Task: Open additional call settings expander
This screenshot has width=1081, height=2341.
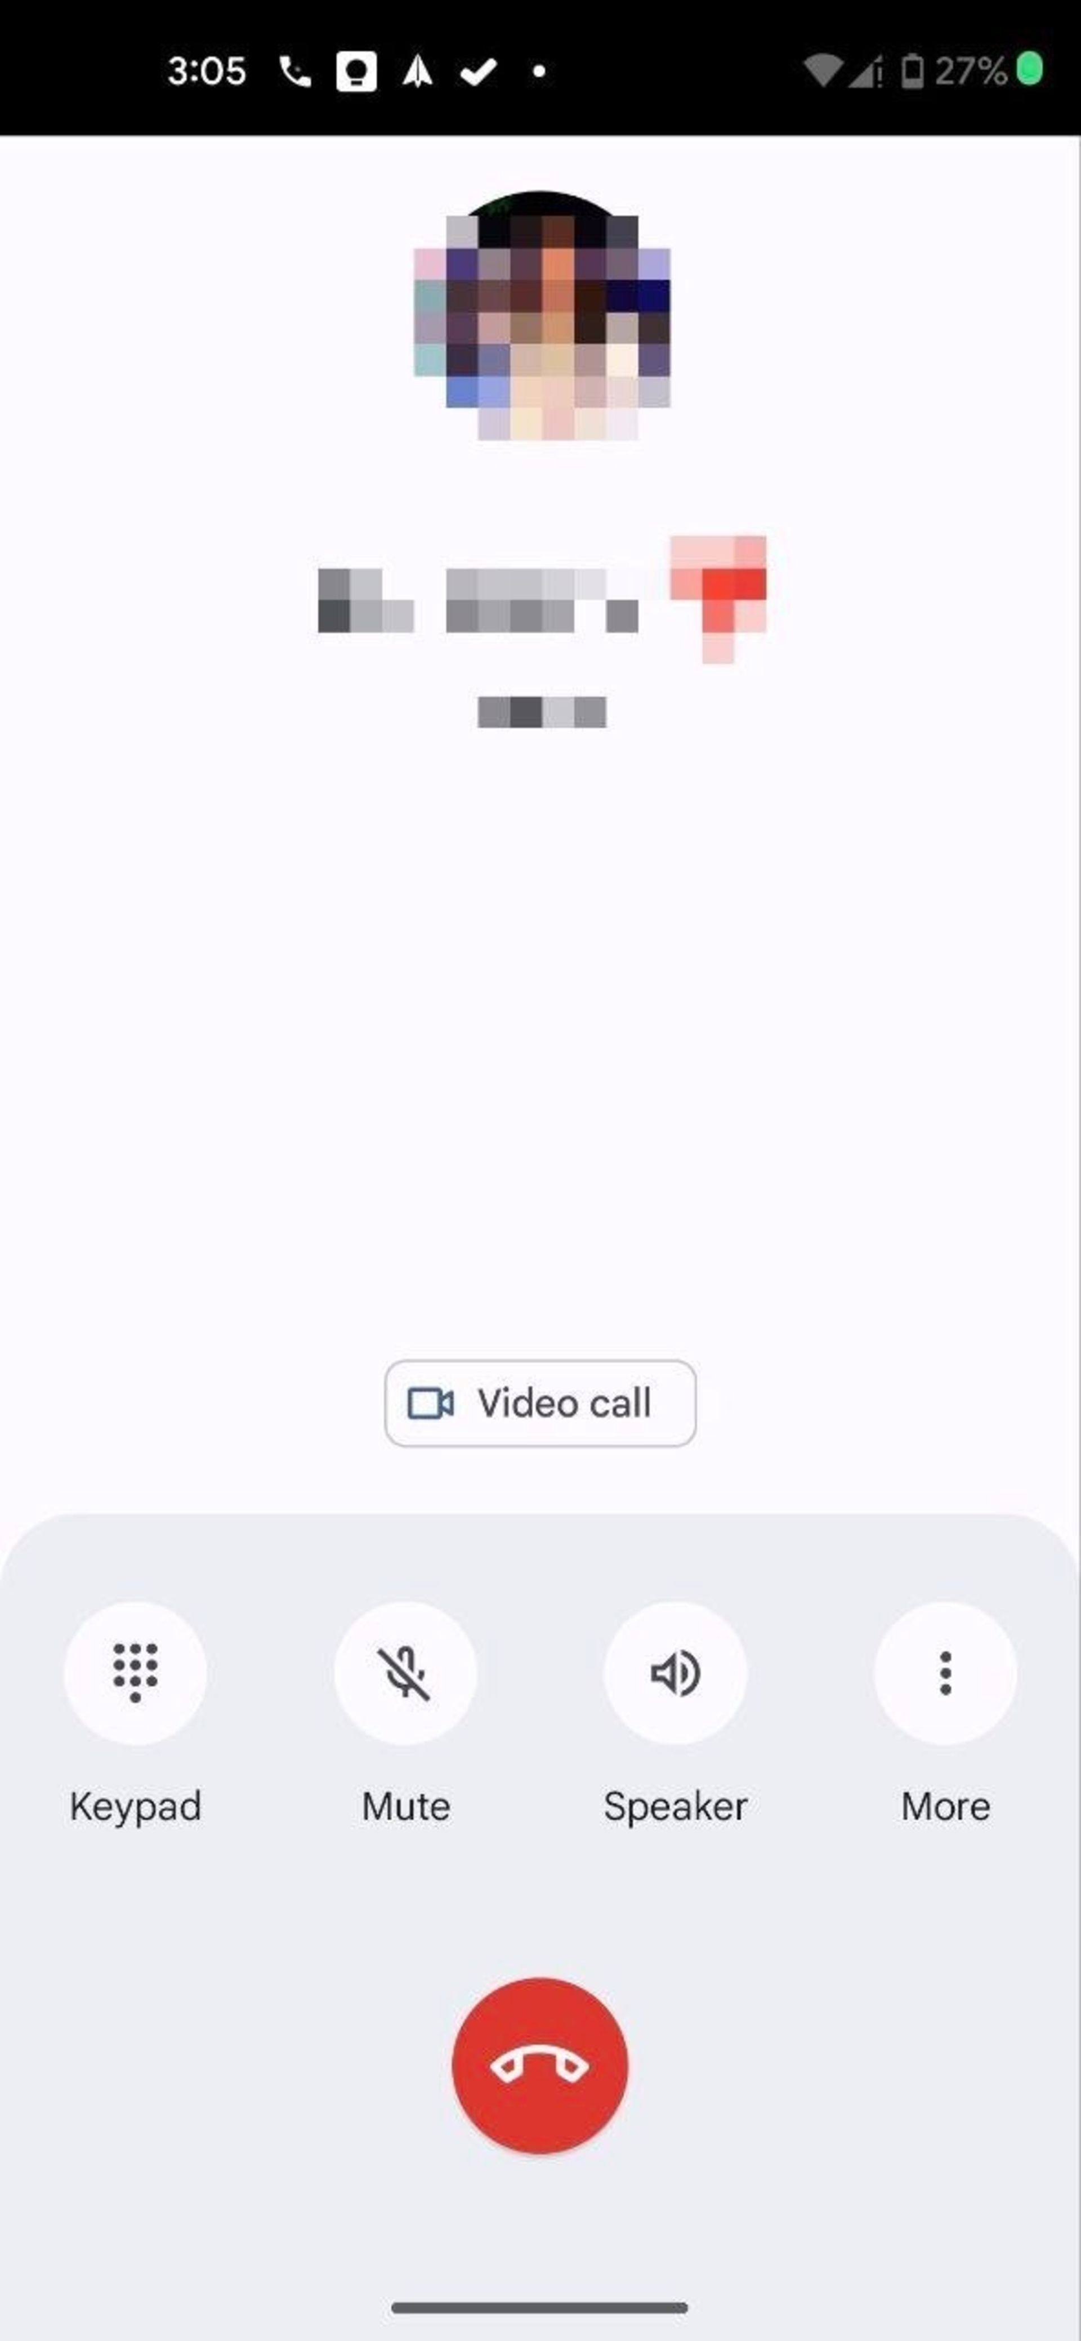Action: pyautogui.click(x=946, y=1672)
